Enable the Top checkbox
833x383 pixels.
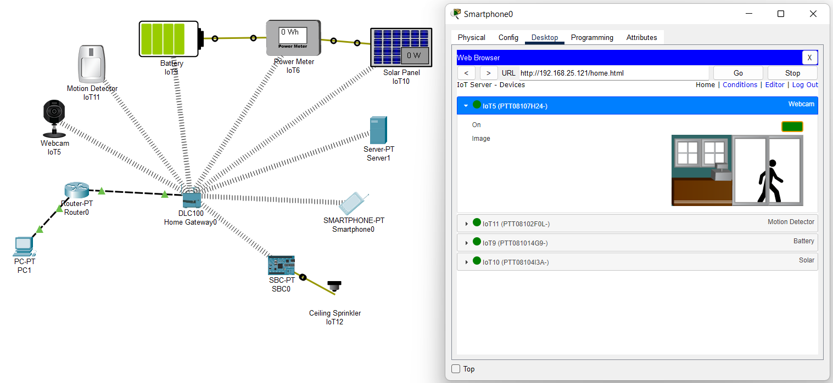pyautogui.click(x=455, y=369)
